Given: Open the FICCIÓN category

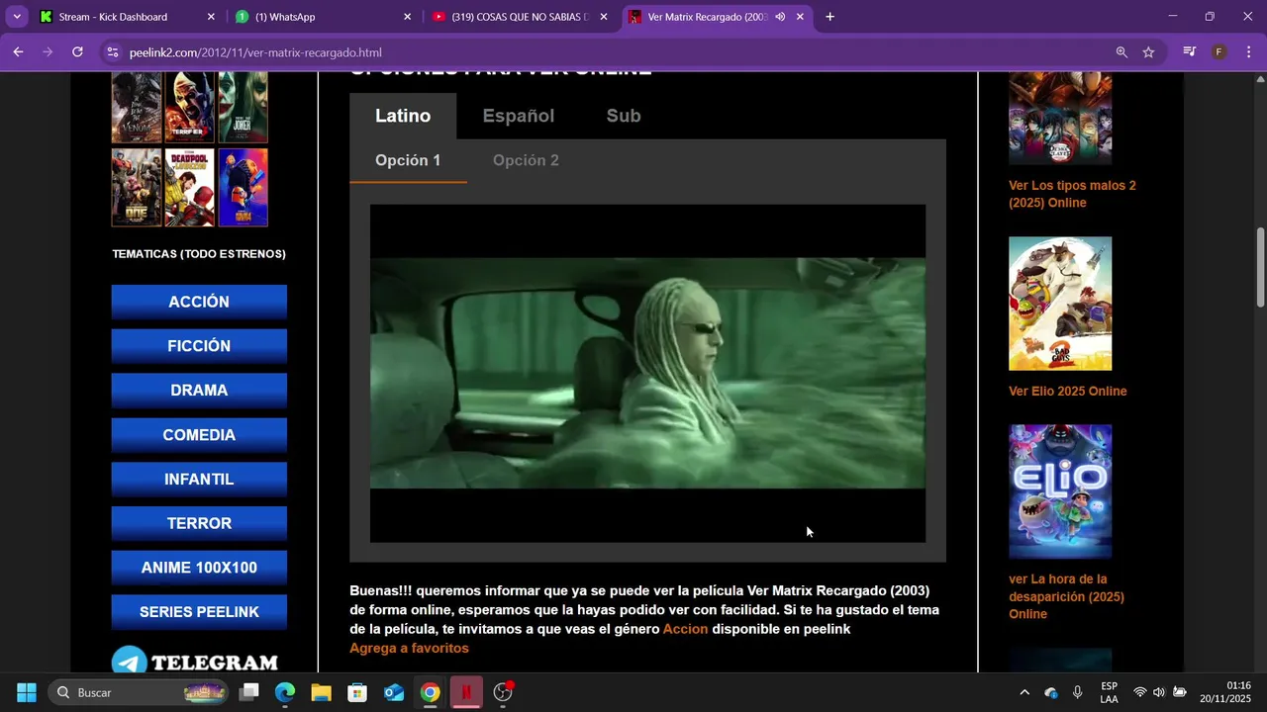Looking at the screenshot, I should tap(199, 346).
